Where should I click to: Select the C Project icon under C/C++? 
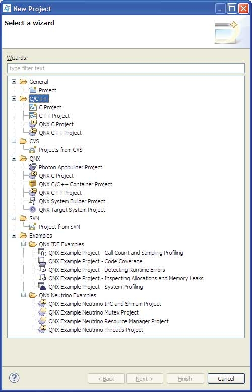33,107
